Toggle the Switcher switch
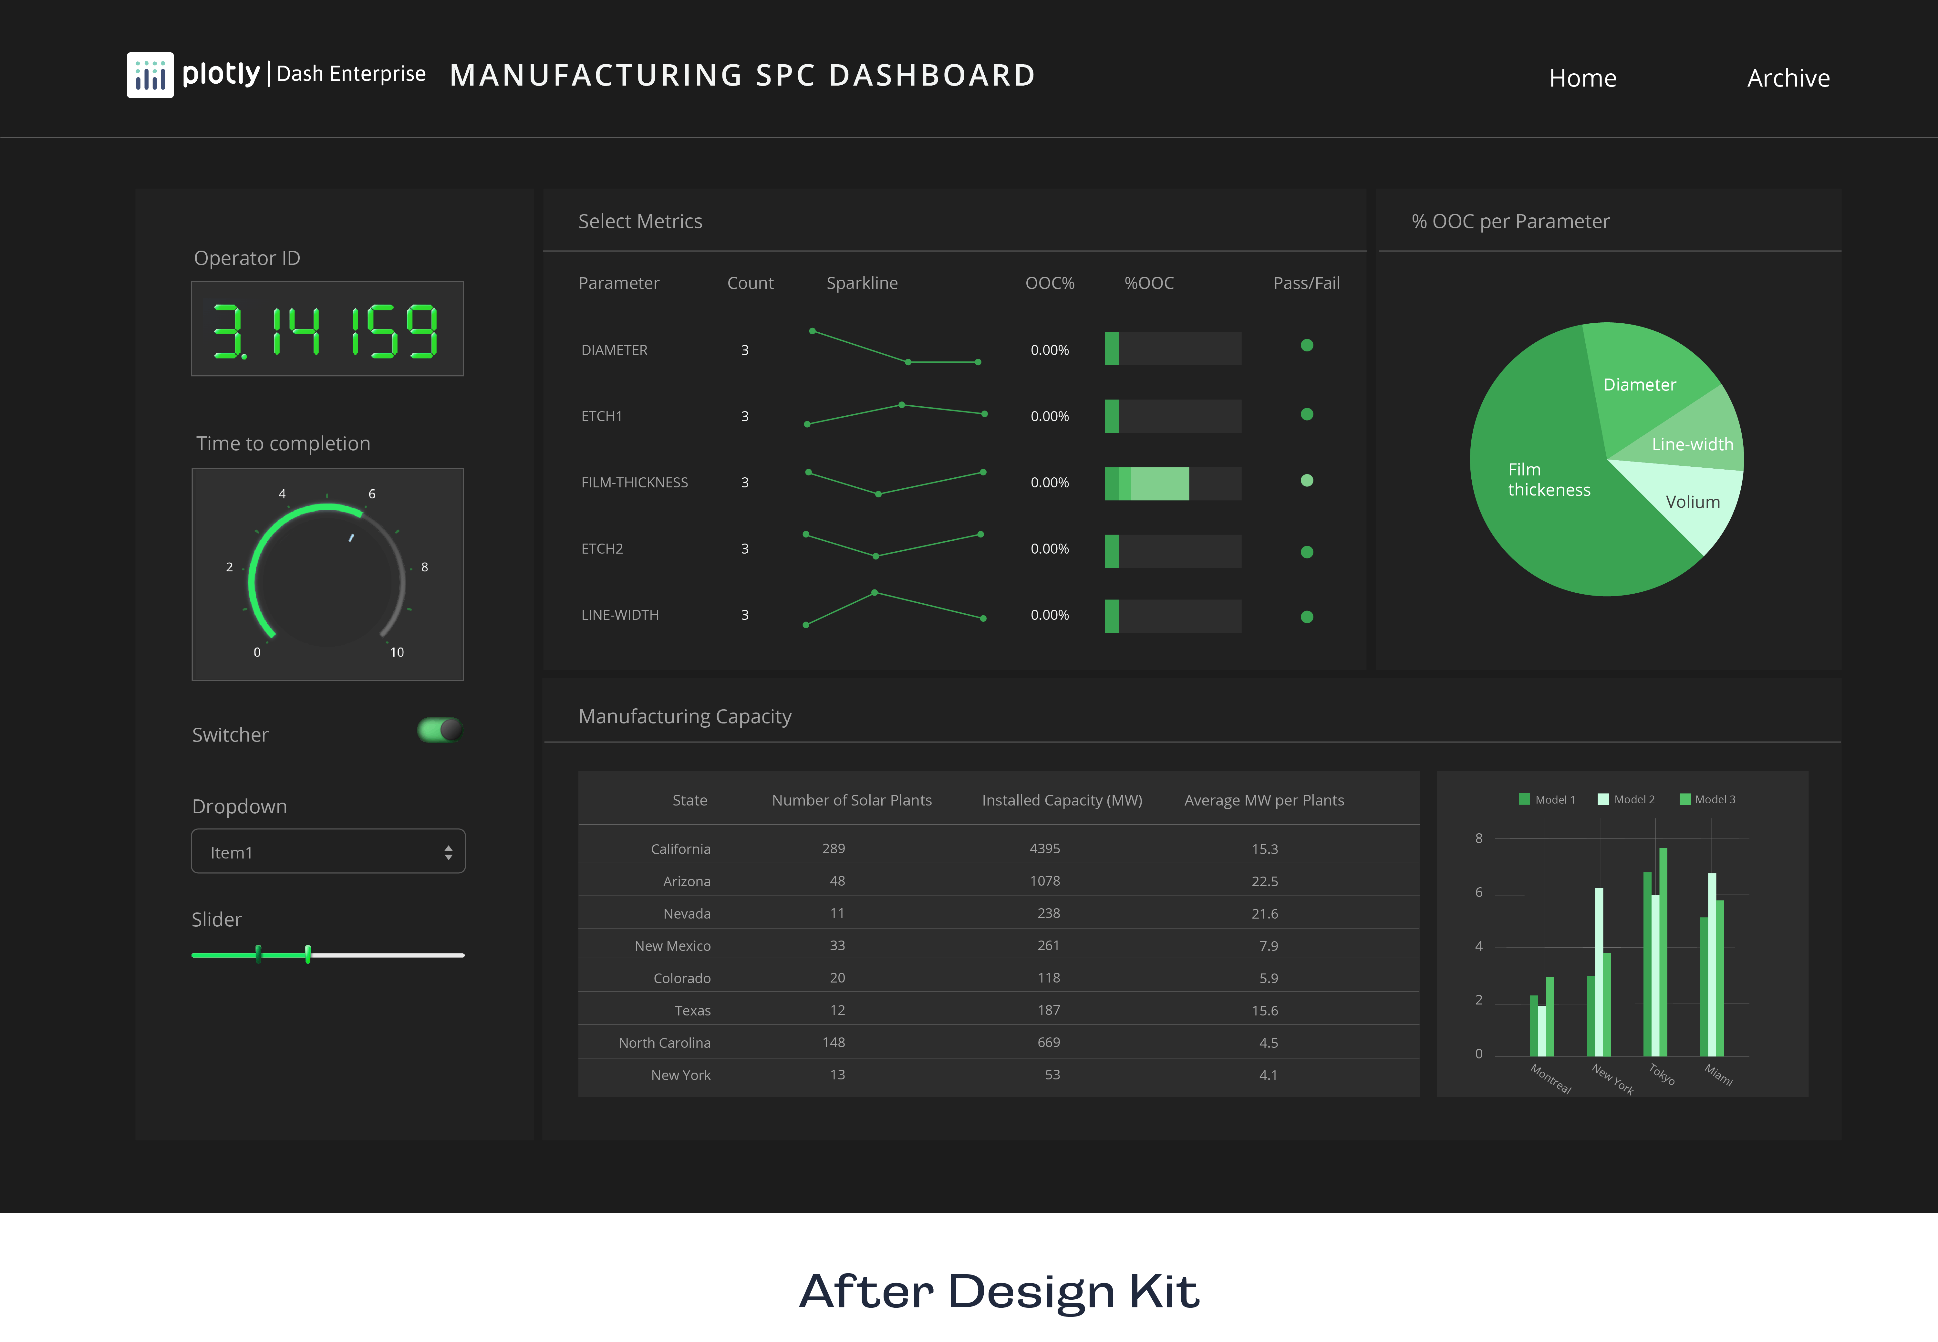1938x1342 pixels. [440, 730]
